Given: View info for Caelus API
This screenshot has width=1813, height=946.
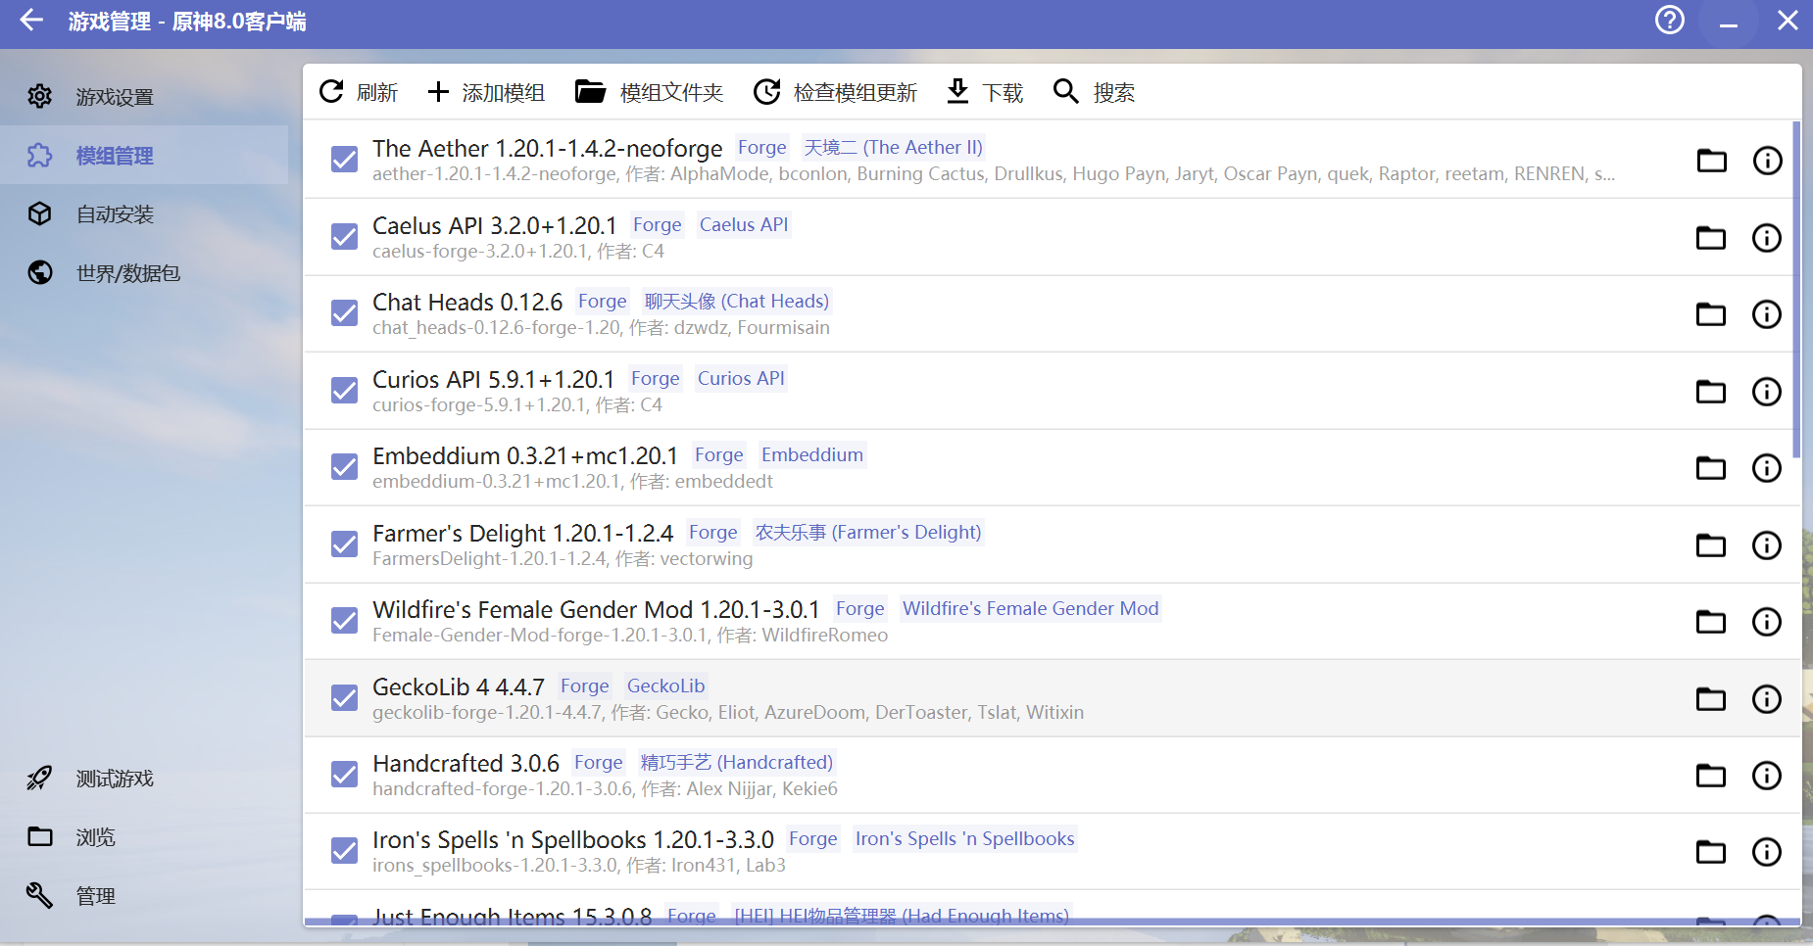Looking at the screenshot, I should (x=1767, y=237).
